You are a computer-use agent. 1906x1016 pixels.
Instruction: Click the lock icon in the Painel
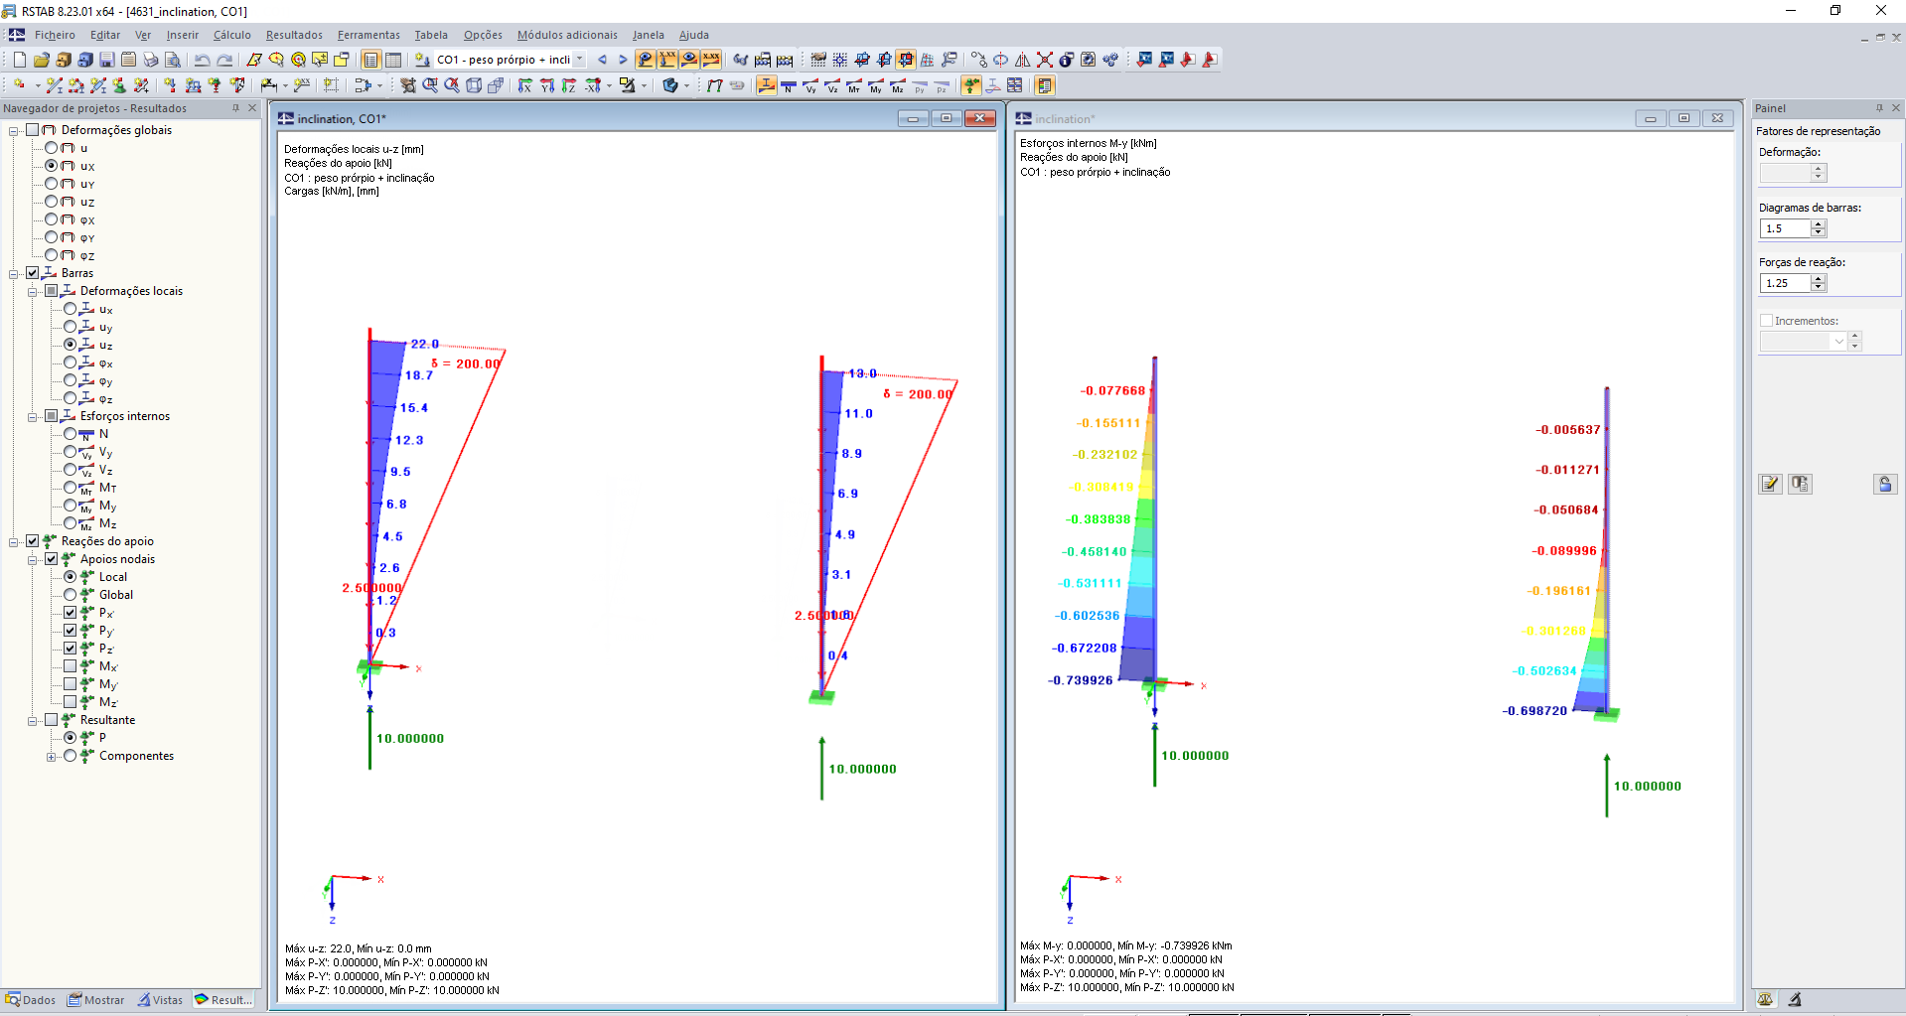coord(1885,484)
